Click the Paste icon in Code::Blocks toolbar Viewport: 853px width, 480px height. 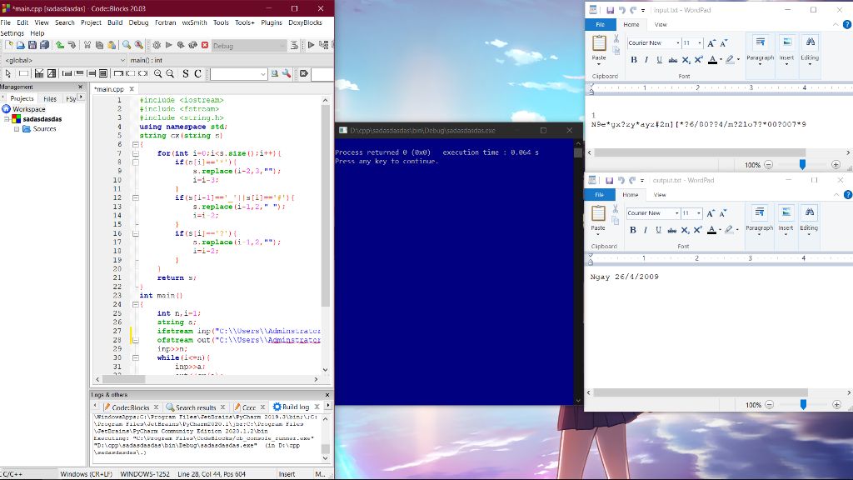point(112,45)
